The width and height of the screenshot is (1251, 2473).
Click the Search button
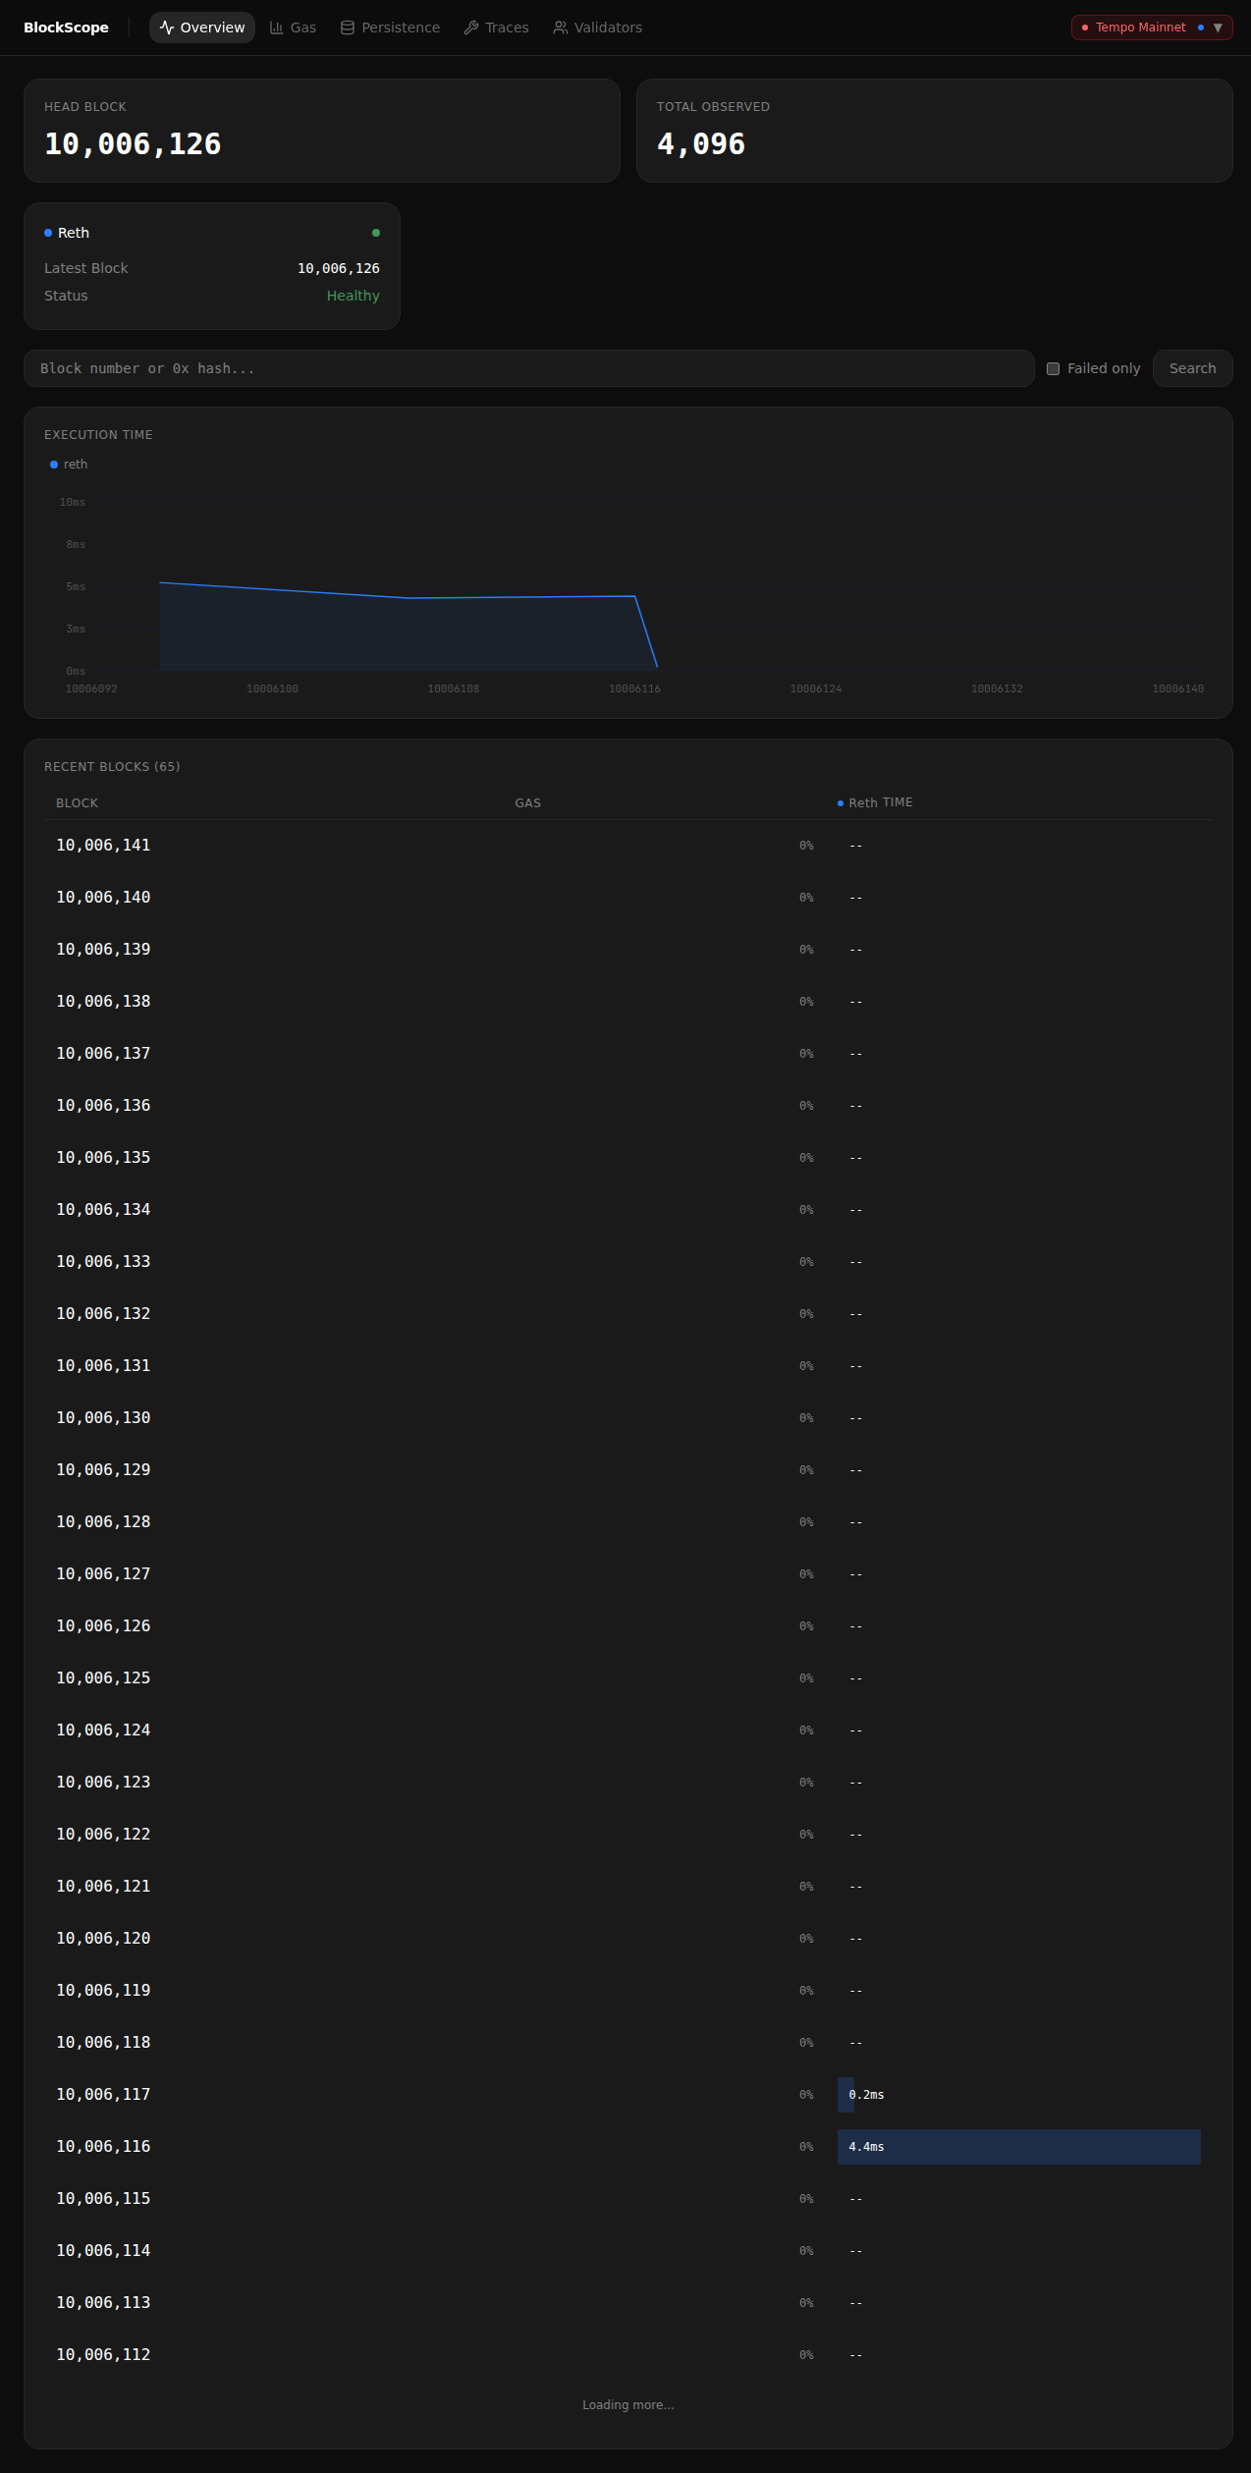tap(1192, 368)
